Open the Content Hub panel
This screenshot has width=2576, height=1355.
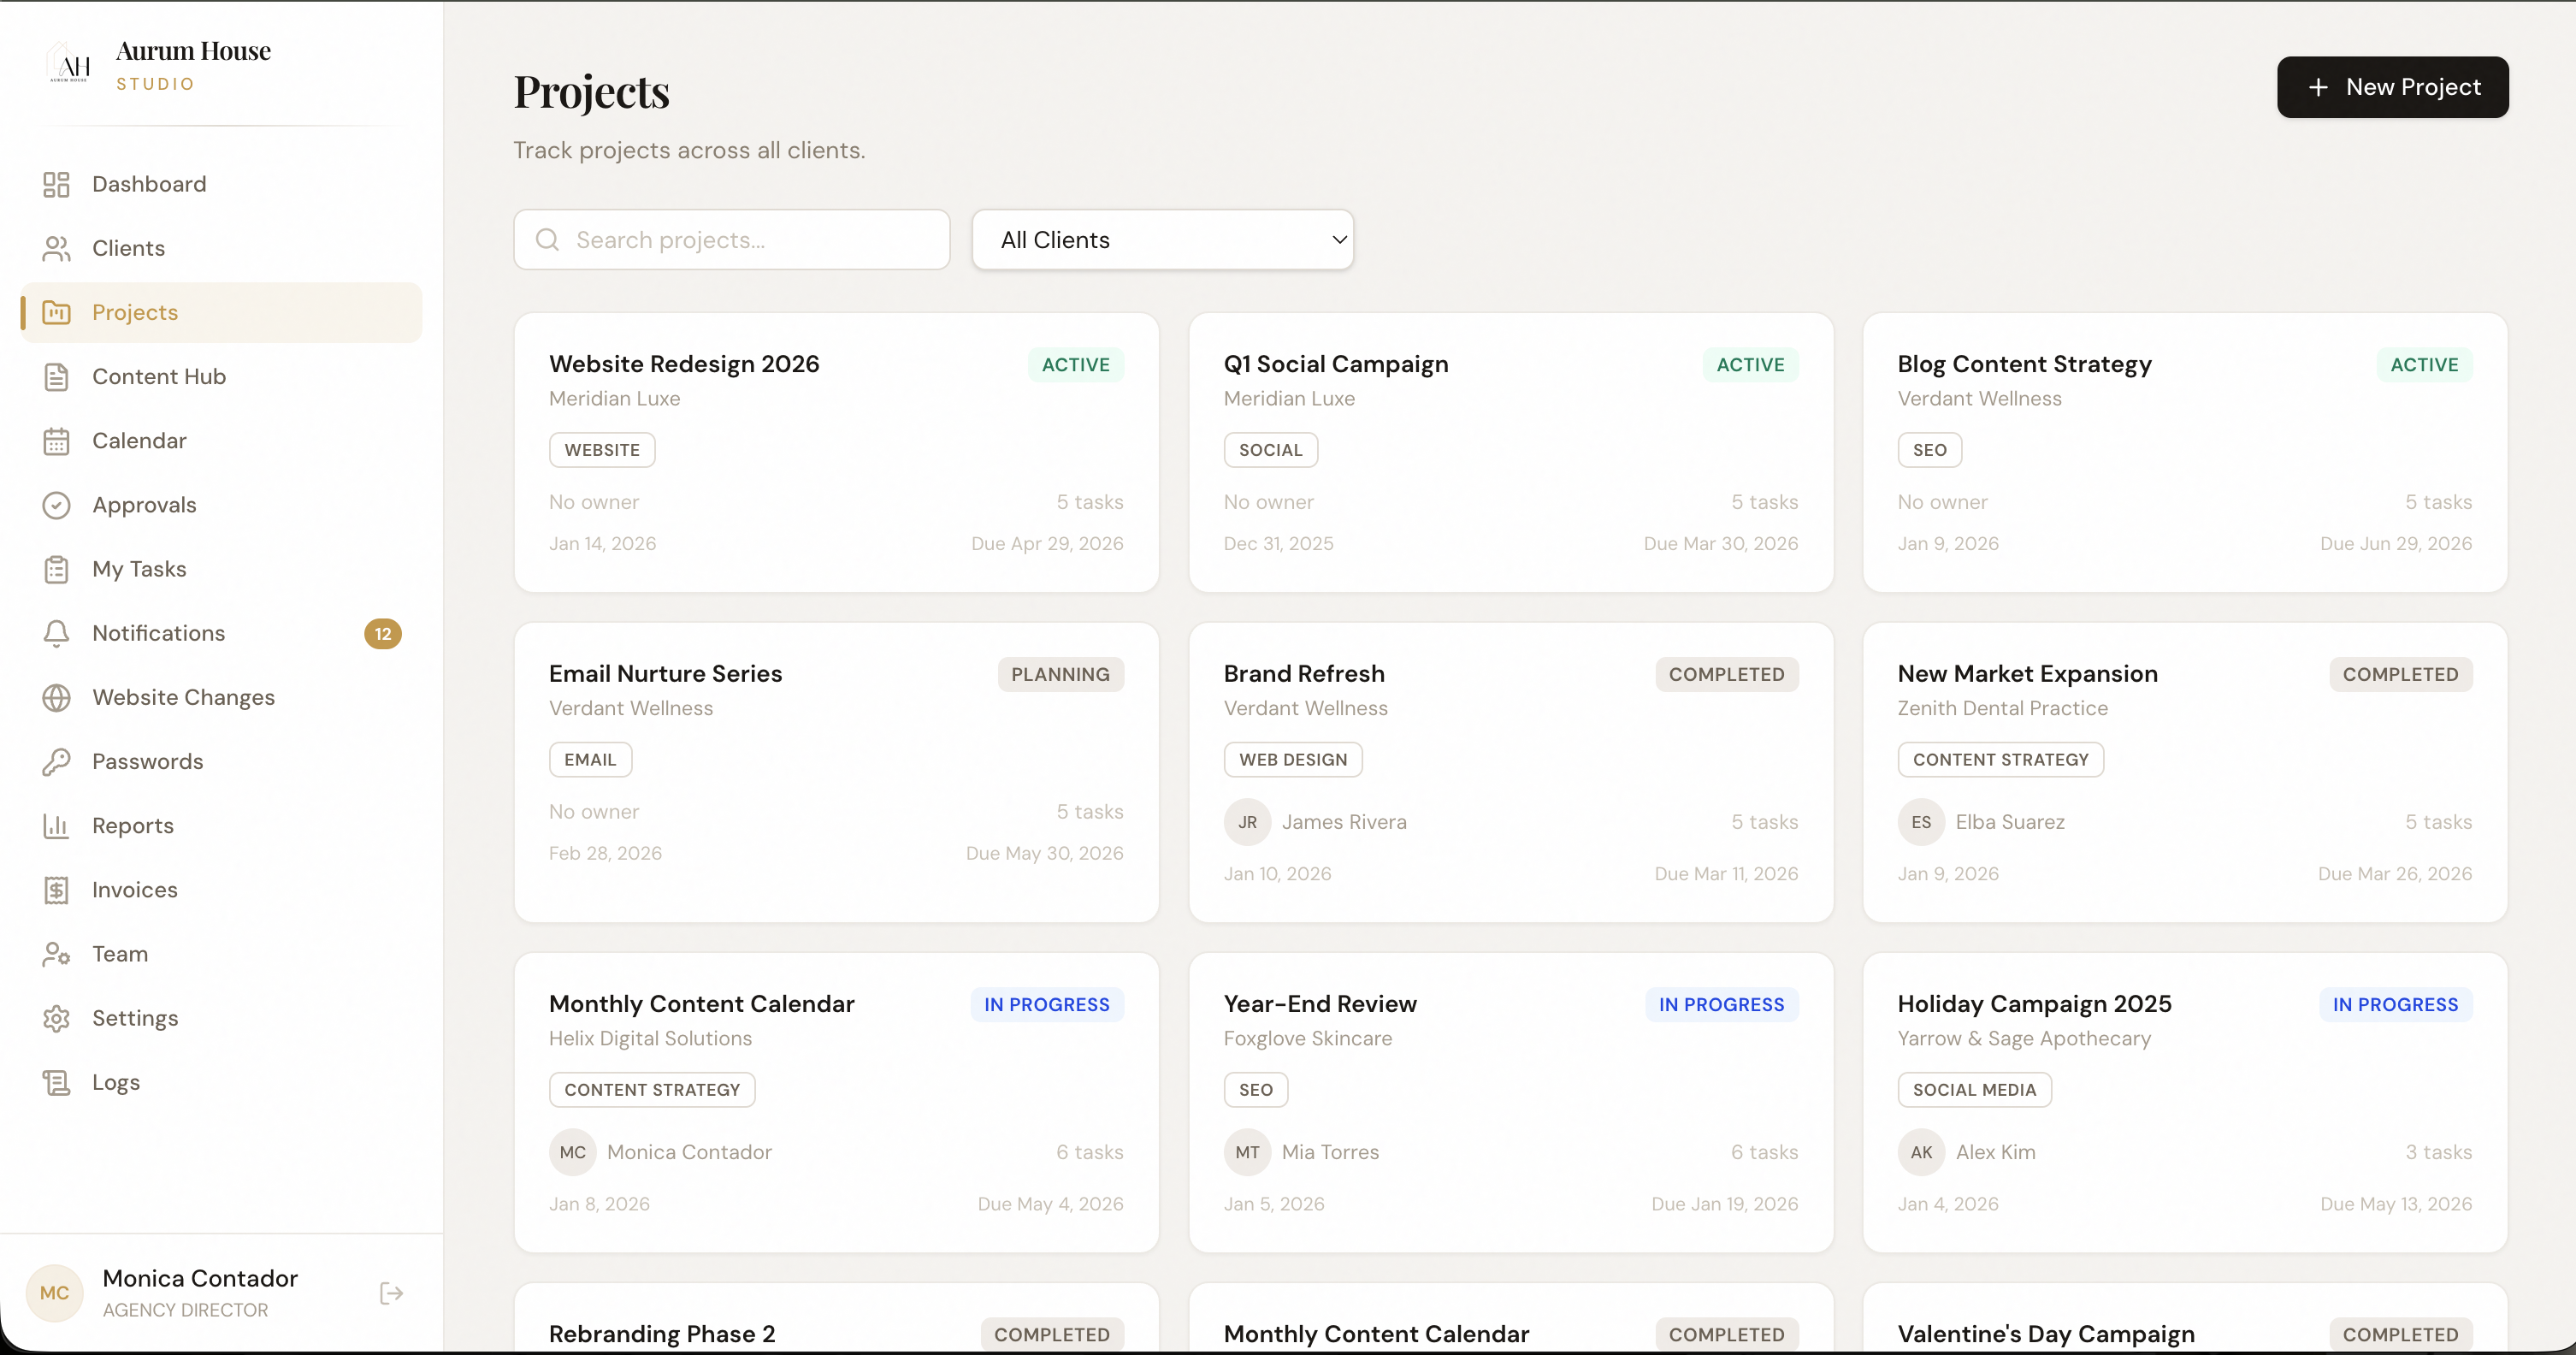point(159,376)
